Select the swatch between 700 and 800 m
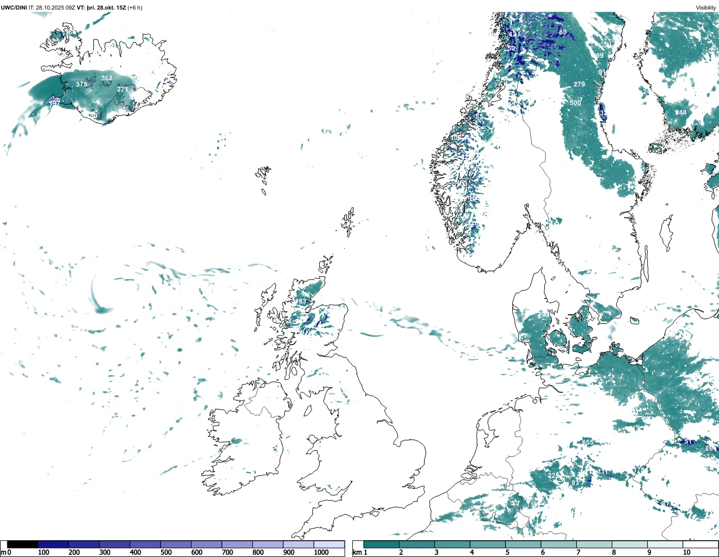Screen dimensions: 719x557 coord(237,544)
